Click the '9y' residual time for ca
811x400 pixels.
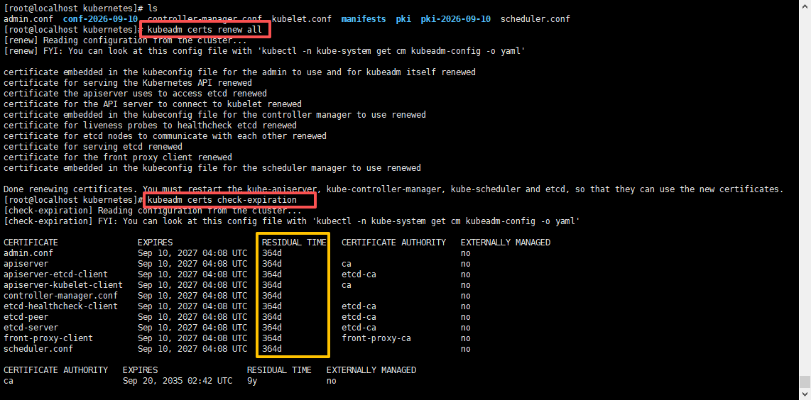tap(252, 381)
